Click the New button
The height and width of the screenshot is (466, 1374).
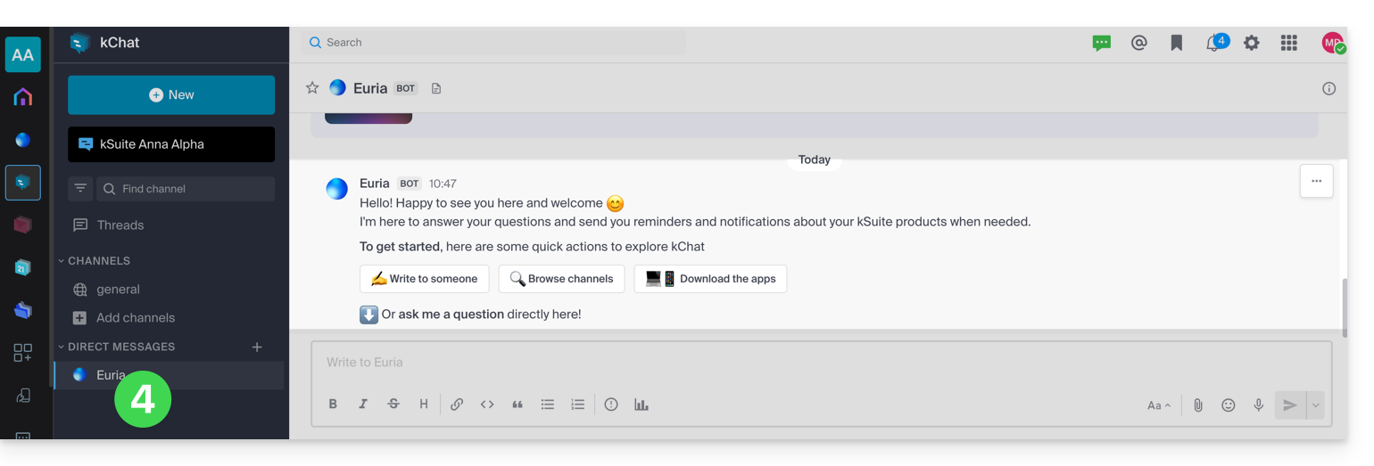click(171, 95)
